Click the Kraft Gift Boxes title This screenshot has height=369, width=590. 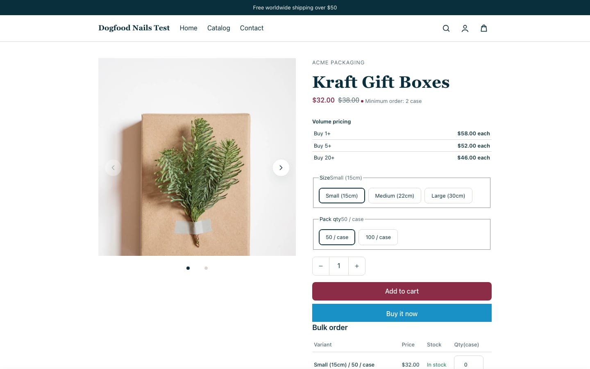pyautogui.click(x=381, y=82)
